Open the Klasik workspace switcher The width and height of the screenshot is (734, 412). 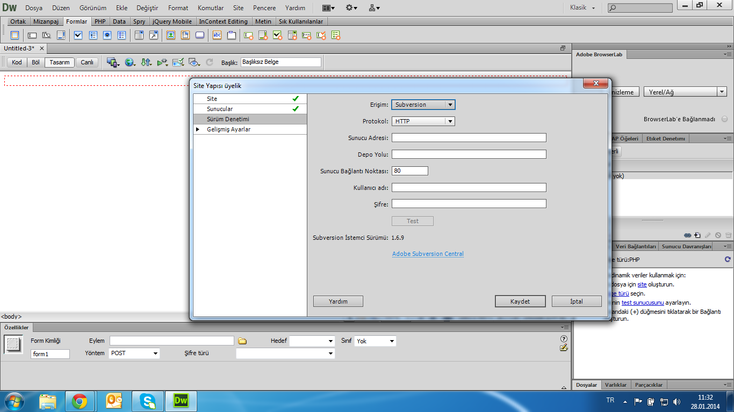tap(582, 8)
